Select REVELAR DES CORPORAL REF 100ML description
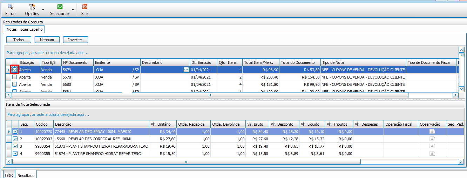 click(101, 139)
